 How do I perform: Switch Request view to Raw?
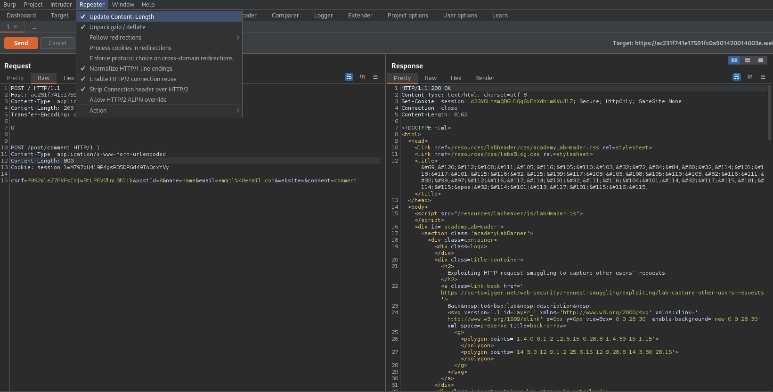44,78
